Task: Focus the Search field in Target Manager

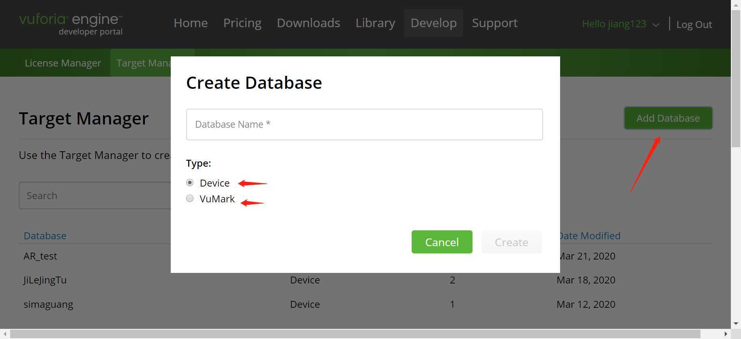Action: click(x=95, y=195)
